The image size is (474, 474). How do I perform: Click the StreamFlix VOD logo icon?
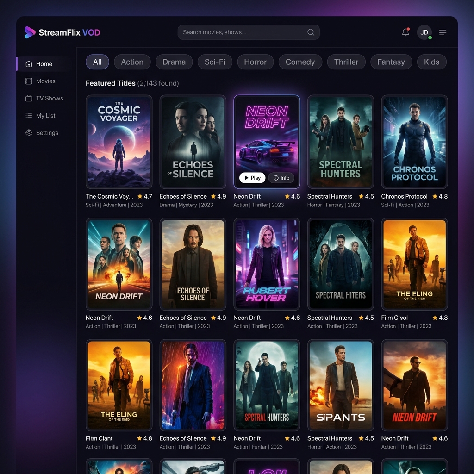pyautogui.click(x=30, y=32)
